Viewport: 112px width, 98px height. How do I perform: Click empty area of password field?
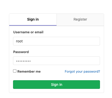(65, 61)
